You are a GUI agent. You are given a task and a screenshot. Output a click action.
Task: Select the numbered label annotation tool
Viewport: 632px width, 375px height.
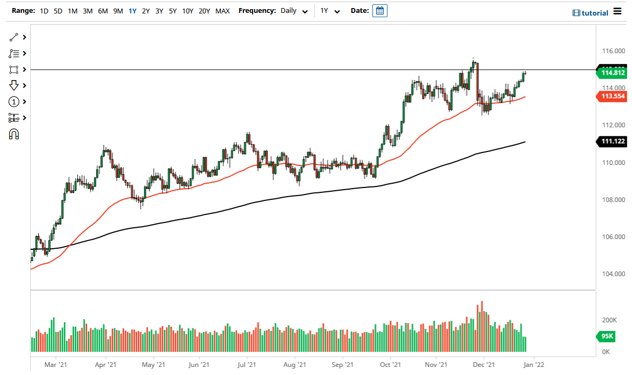(15, 101)
